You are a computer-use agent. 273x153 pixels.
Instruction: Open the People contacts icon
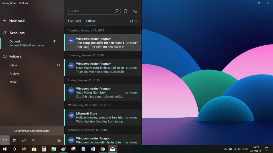(24, 140)
